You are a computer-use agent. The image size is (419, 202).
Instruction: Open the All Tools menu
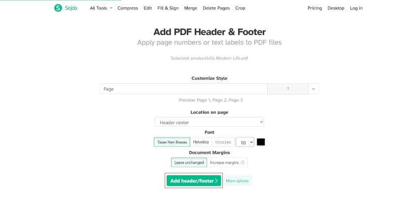(x=101, y=8)
